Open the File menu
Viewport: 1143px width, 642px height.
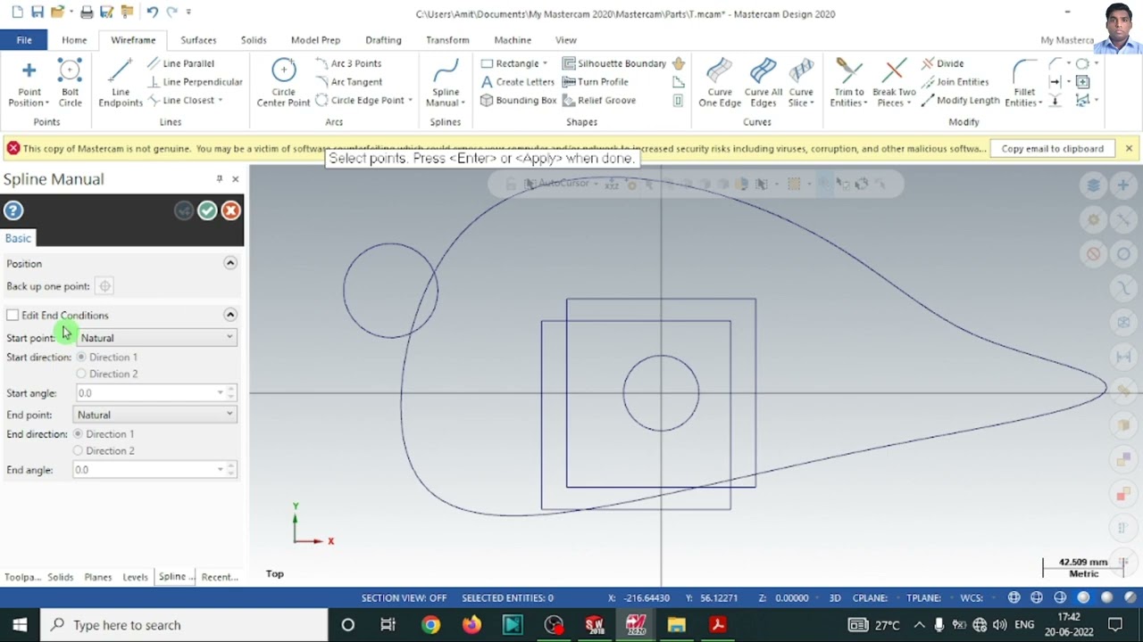(x=24, y=40)
